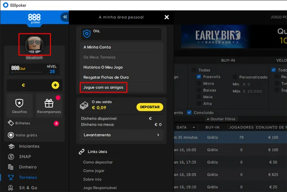Click the Recompensas red notification dot
This screenshot has width=287, height=192.
tap(58, 98)
